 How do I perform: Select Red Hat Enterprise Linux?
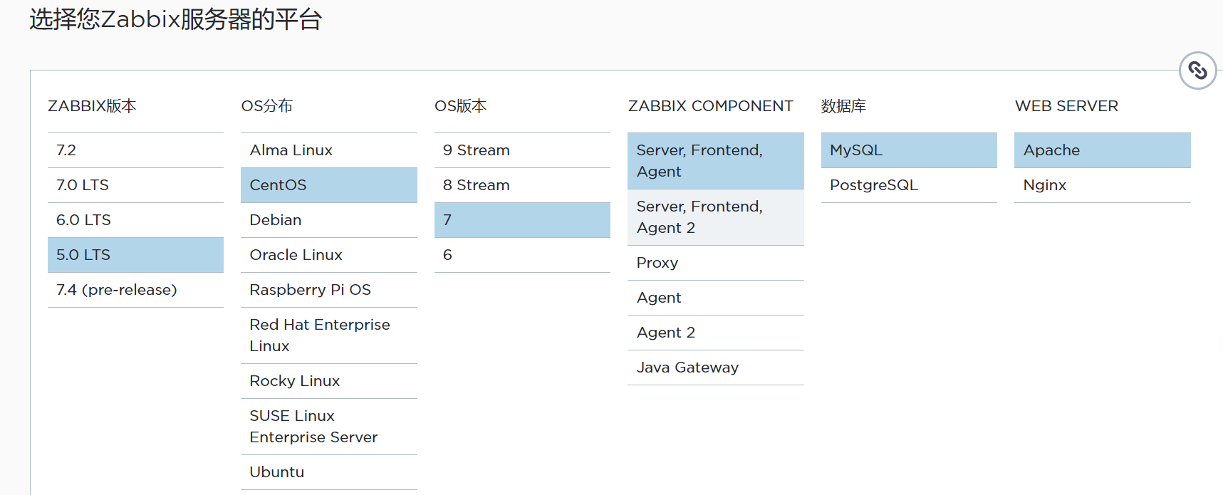tap(328, 335)
